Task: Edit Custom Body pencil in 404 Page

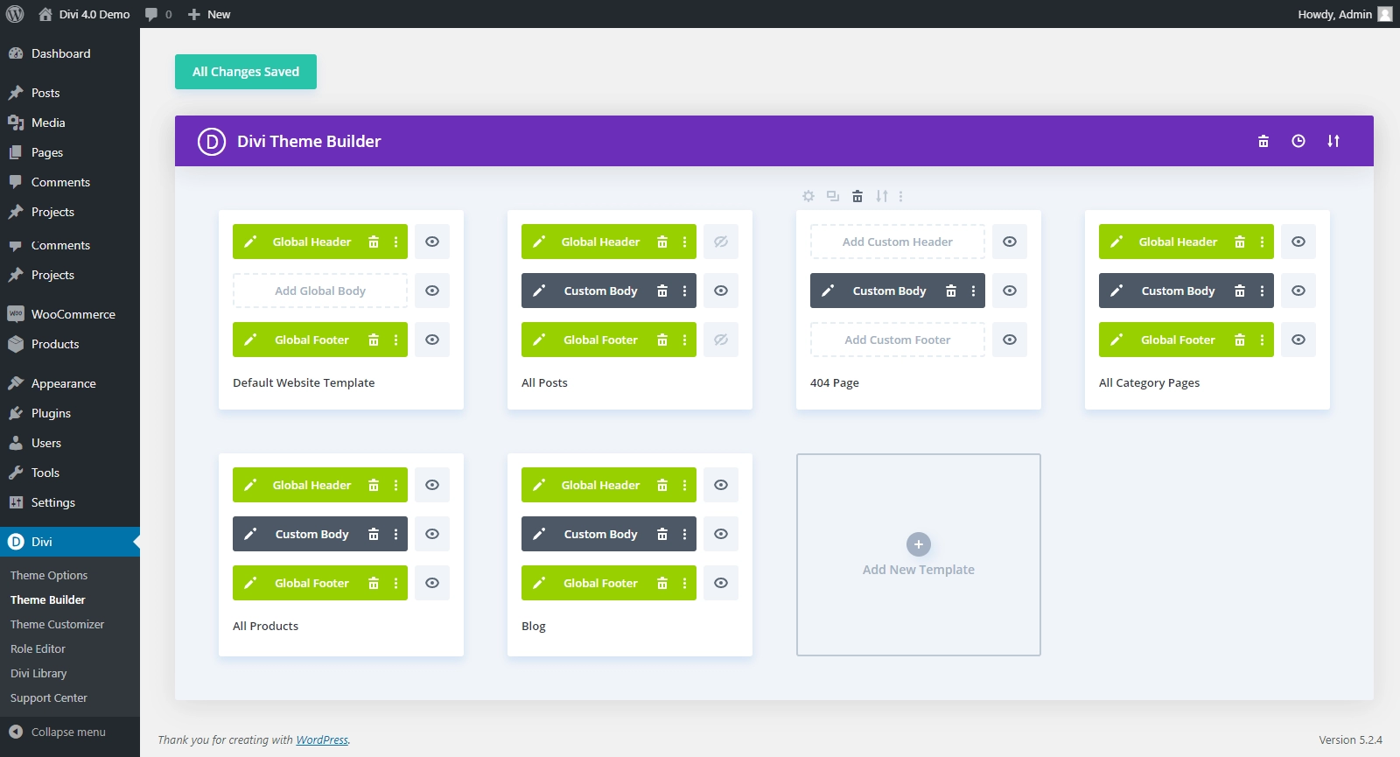Action: pos(828,291)
